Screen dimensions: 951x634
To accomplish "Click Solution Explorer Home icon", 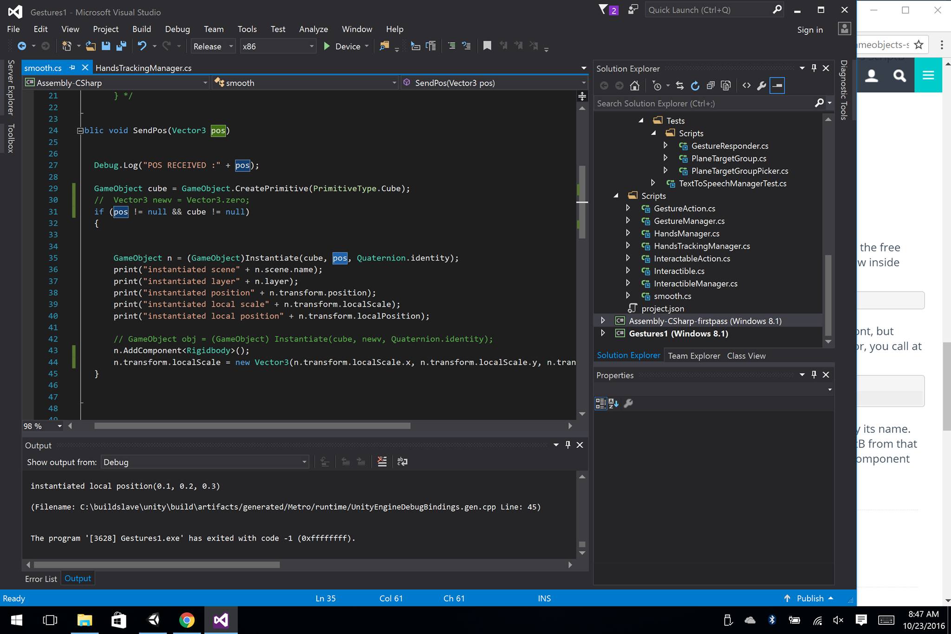I will 634,85.
